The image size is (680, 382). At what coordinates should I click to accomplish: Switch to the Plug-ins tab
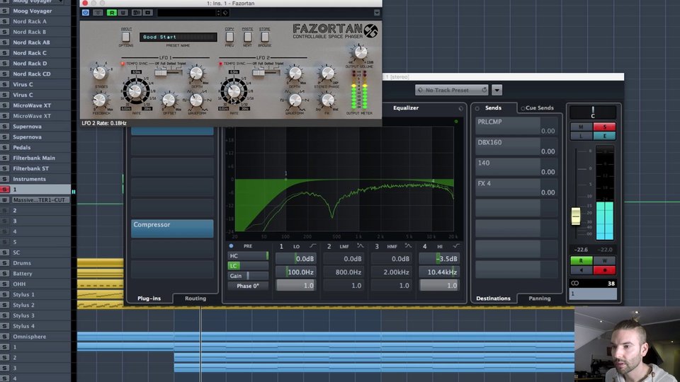(x=149, y=299)
